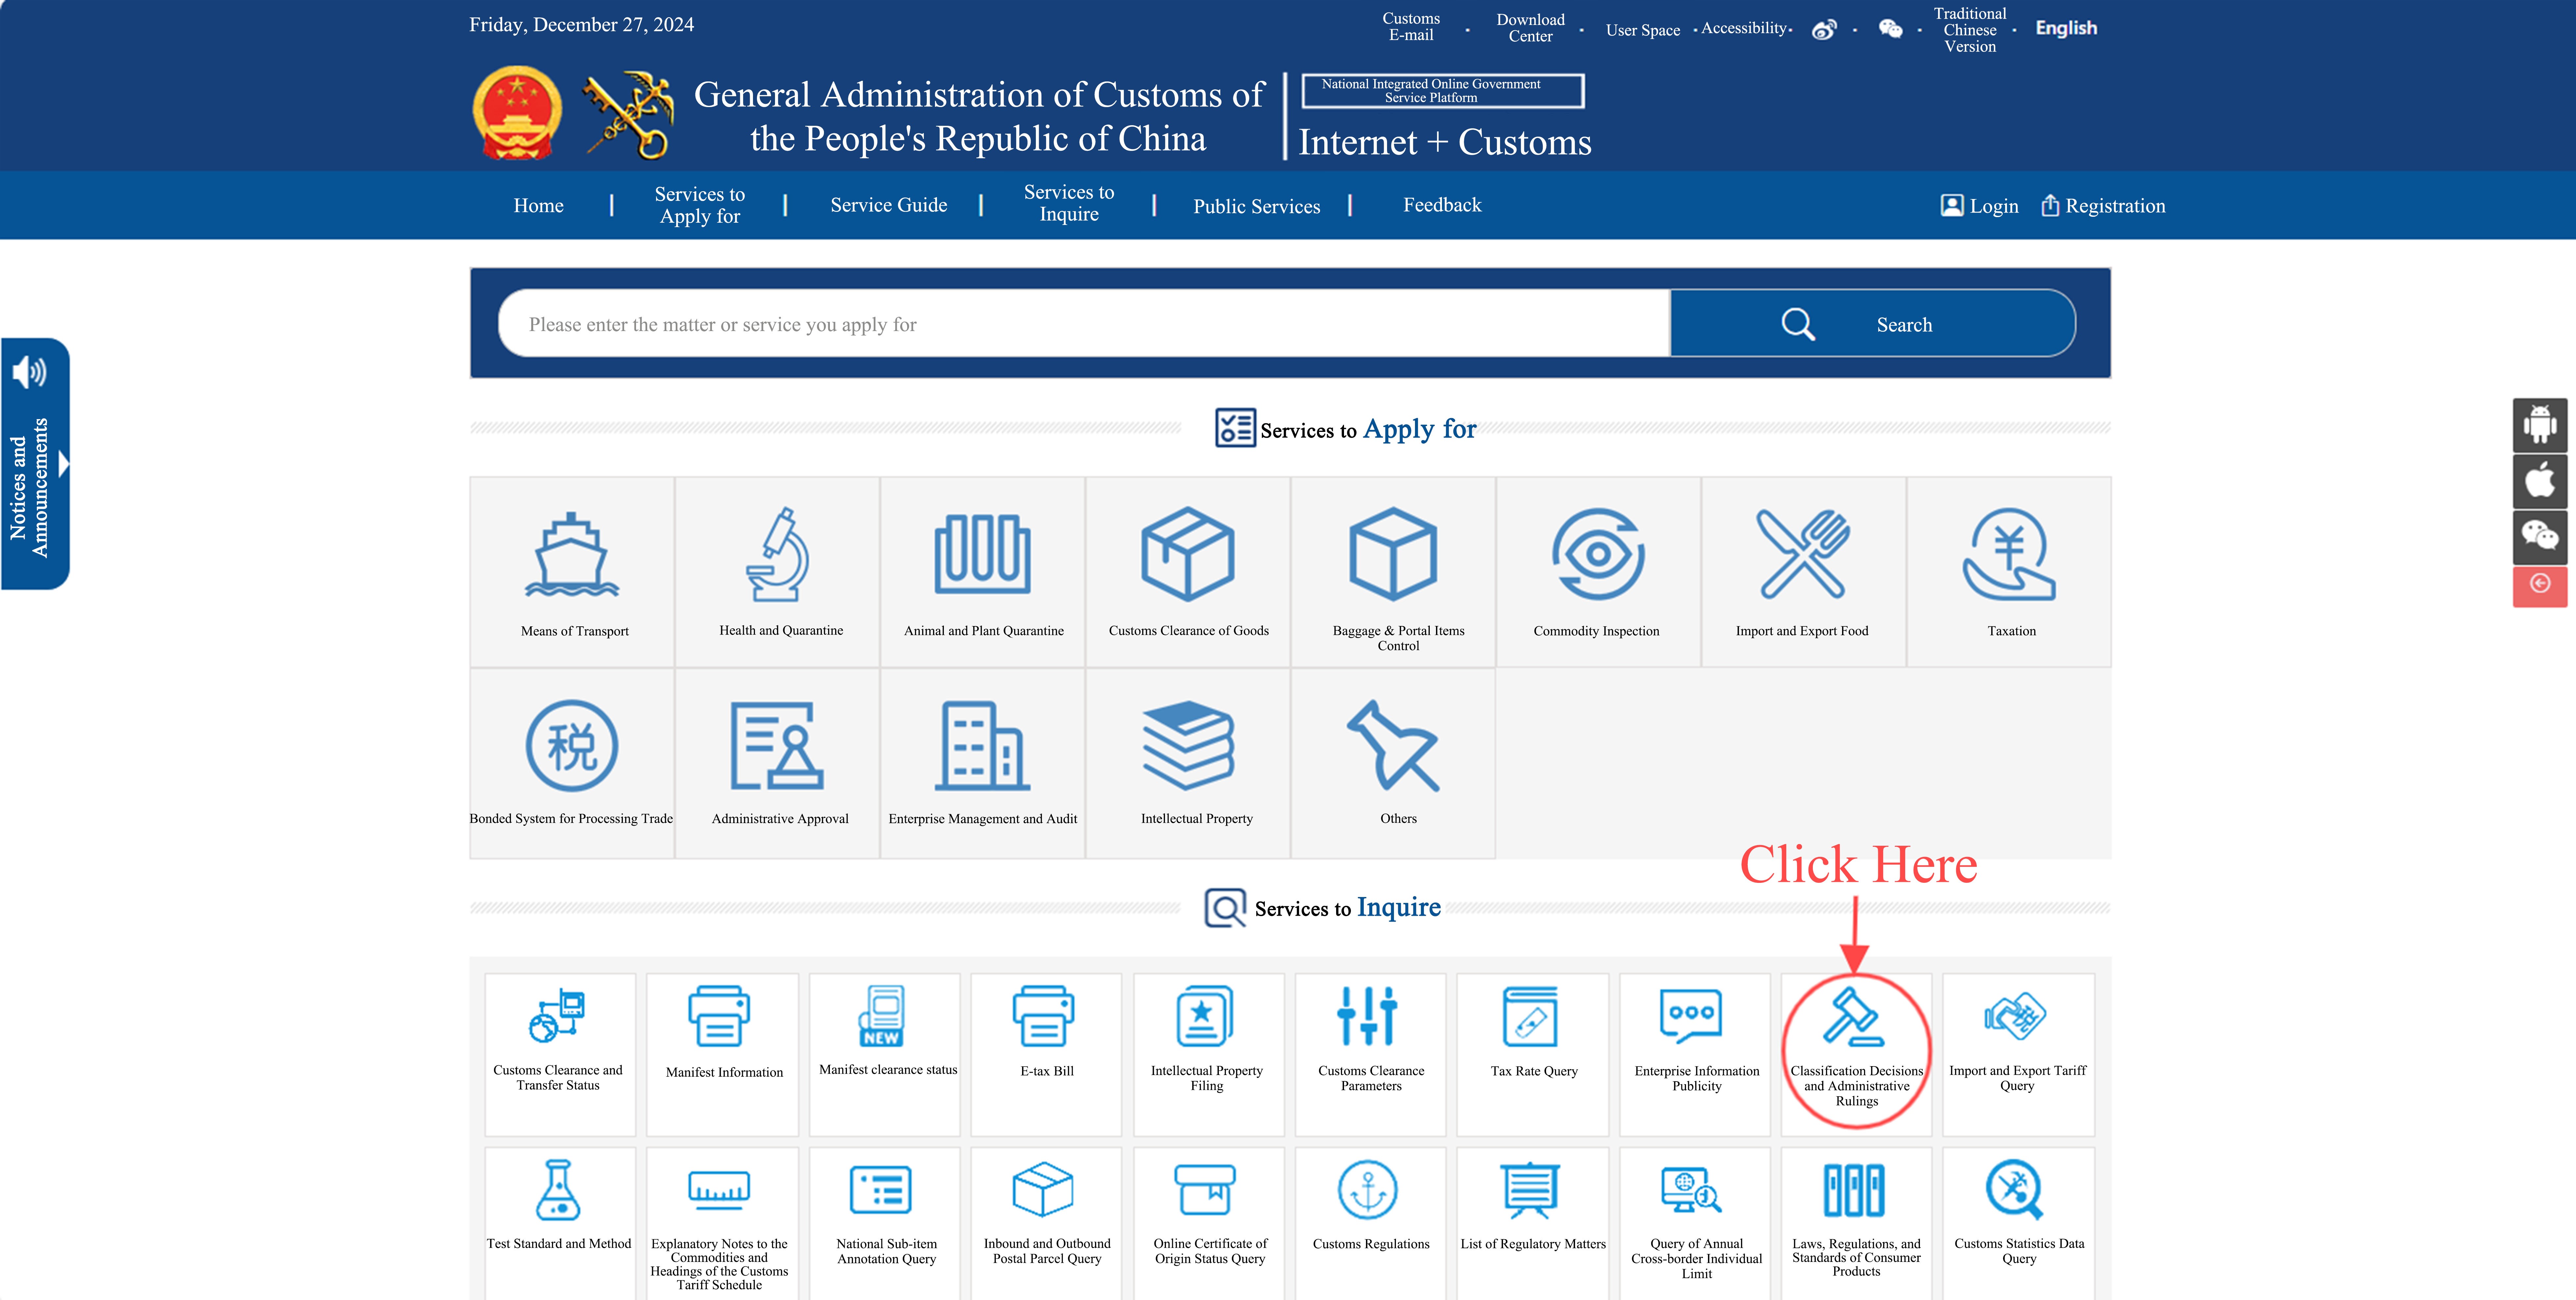
Task: Open Services to Inquire menu
Action: 1069,203
